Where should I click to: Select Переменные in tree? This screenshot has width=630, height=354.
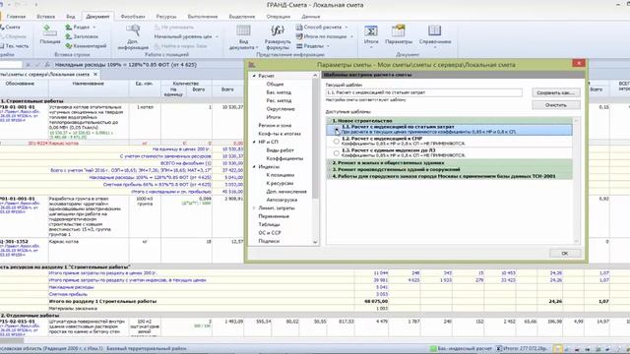pos(274,216)
